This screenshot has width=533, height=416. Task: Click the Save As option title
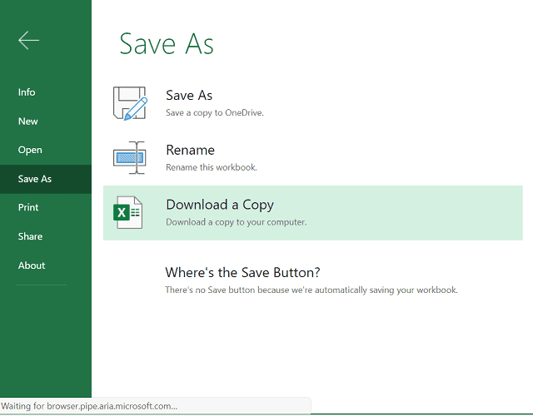pyautogui.click(x=189, y=96)
